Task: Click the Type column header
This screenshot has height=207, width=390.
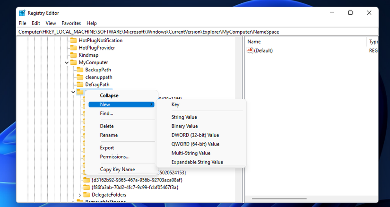Action: (373, 42)
